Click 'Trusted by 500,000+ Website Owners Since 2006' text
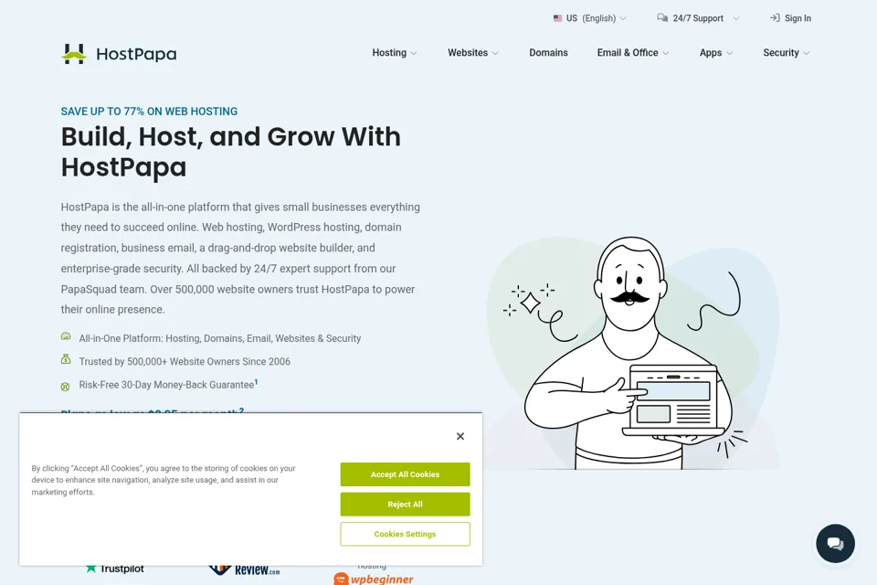This screenshot has width=877, height=585. [x=185, y=362]
